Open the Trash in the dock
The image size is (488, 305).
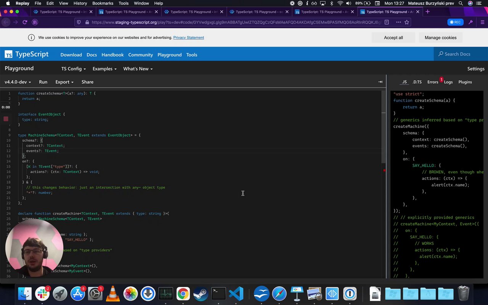pos(463,294)
